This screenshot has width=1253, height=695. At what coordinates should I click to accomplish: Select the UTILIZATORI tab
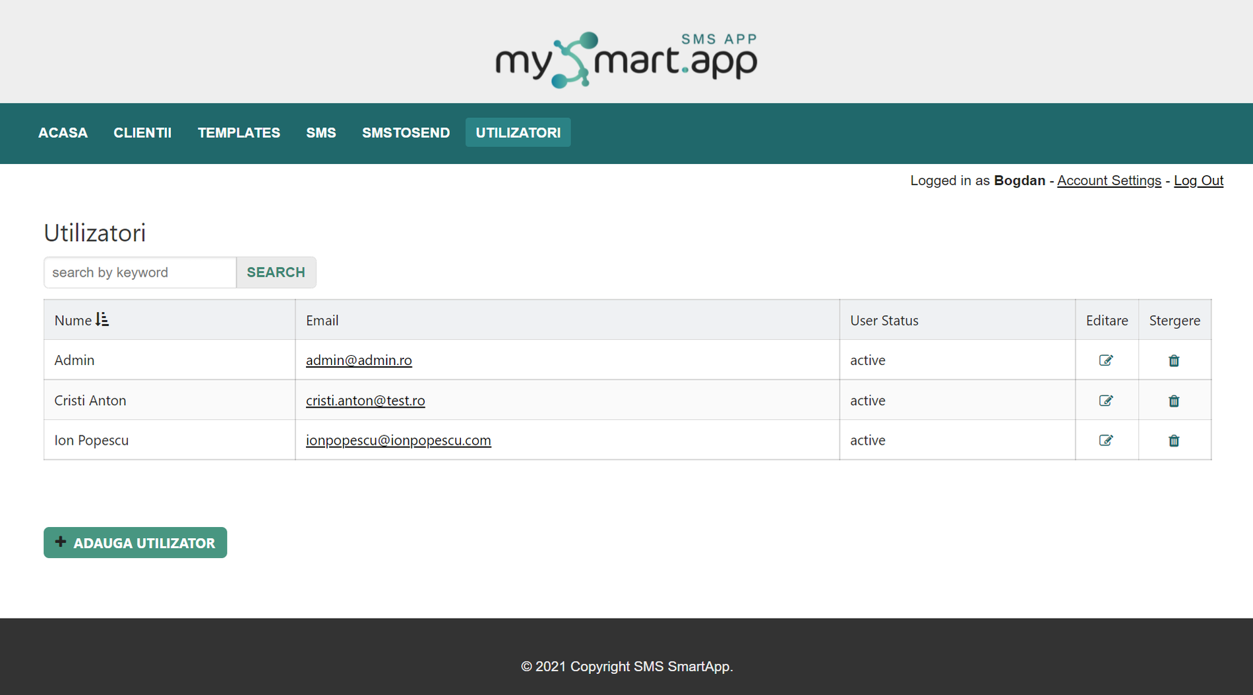(x=518, y=132)
